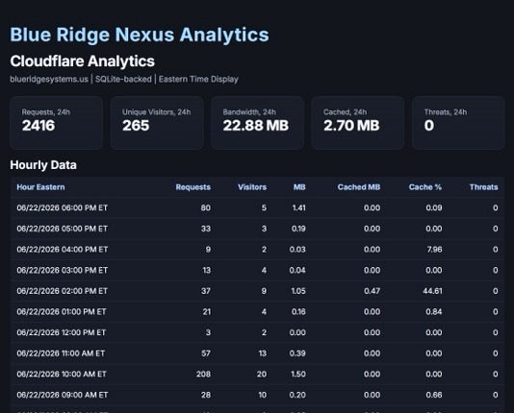Image resolution: width=514 pixels, height=413 pixels.
Task: Click Cache % value 44.61
Action: (432, 291)
